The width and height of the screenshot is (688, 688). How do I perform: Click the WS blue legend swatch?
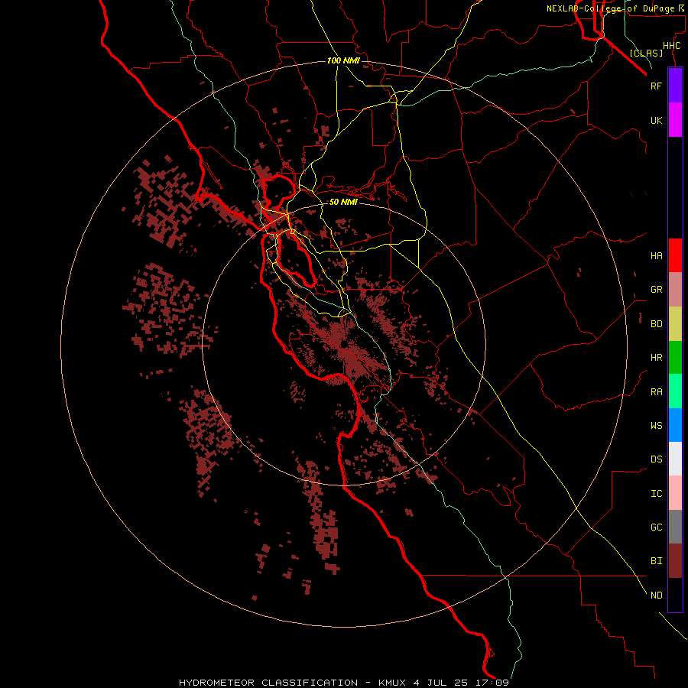coord(675,425)
